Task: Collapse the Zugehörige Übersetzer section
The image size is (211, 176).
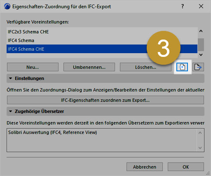Action: (x=10, y=111)
